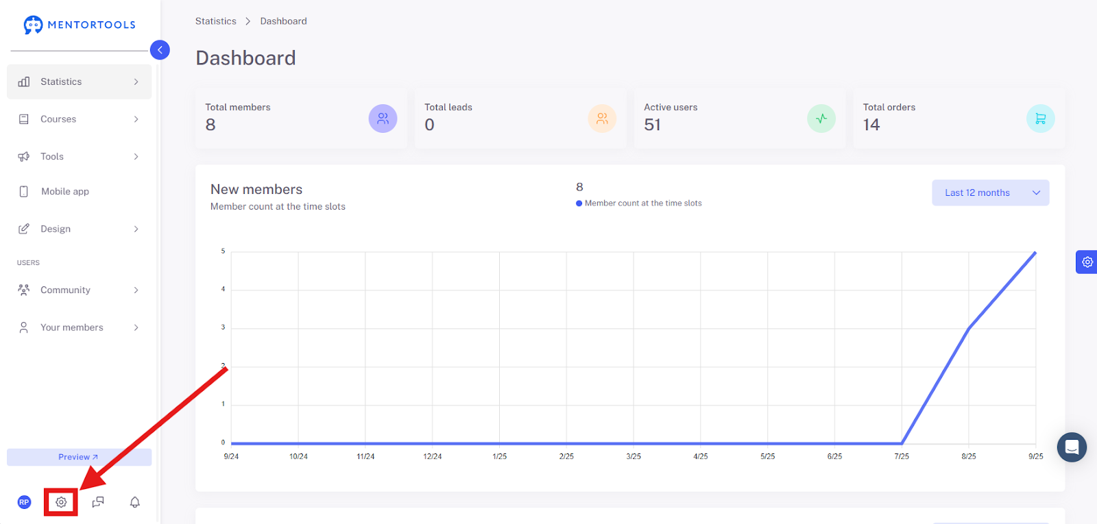Click the Active users green pulse icon
Viewport: 1097px width, 524px height.
click(x=821, y=118)
